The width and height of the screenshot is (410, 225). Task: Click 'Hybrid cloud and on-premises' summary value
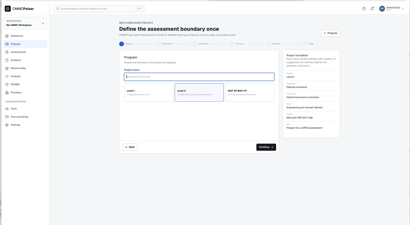click(303, 97)
